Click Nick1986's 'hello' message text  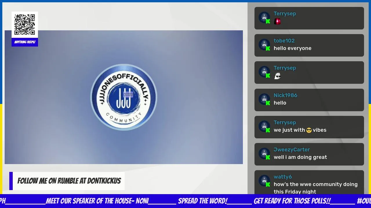(x=280, y=103)
